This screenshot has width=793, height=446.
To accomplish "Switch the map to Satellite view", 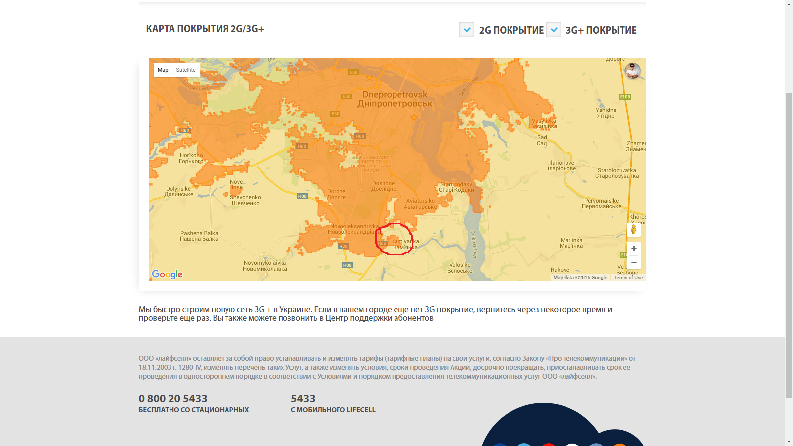I will [x=186, y=70].
